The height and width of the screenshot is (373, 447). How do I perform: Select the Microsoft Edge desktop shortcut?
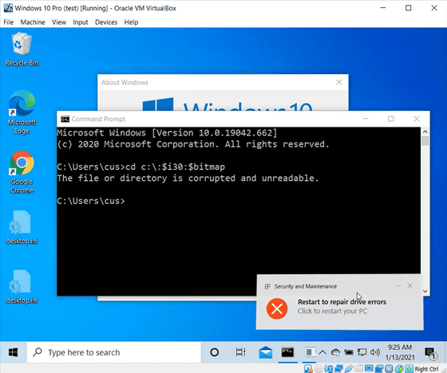pyautogui.click(x=22, y=112)
